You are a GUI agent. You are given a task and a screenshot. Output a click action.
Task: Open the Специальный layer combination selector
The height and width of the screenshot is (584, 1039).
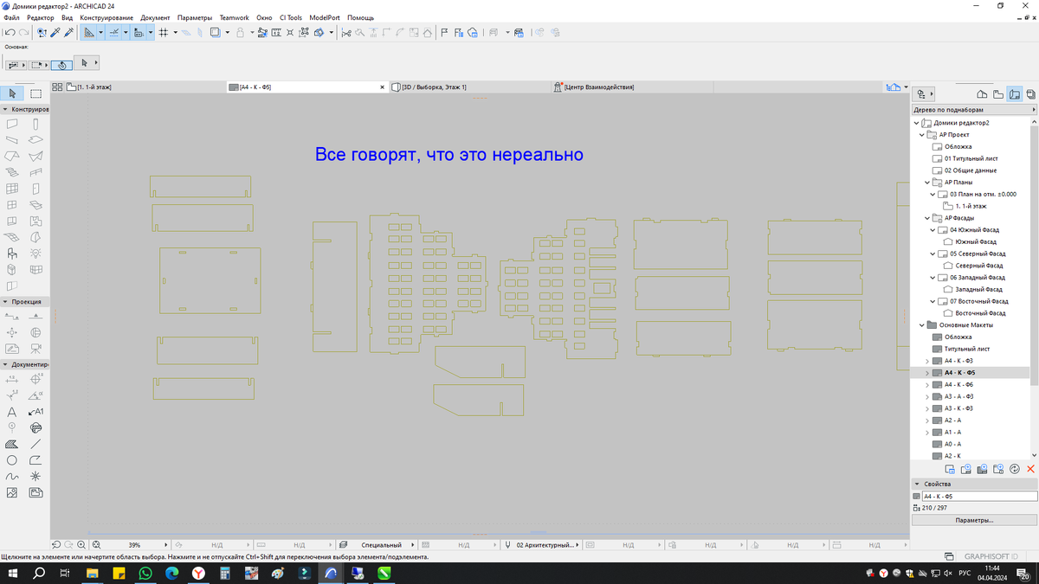point(375,545)
